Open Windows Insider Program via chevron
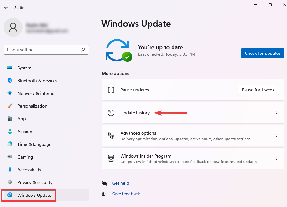 point(276,159)
